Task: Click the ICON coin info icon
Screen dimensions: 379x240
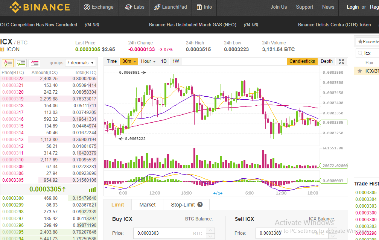Action: 2,49
